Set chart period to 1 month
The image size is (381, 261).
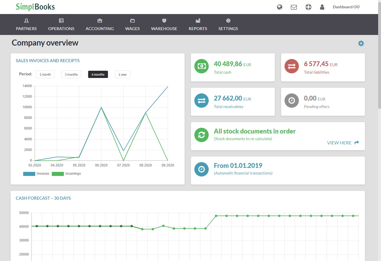[x=45, y=74]
